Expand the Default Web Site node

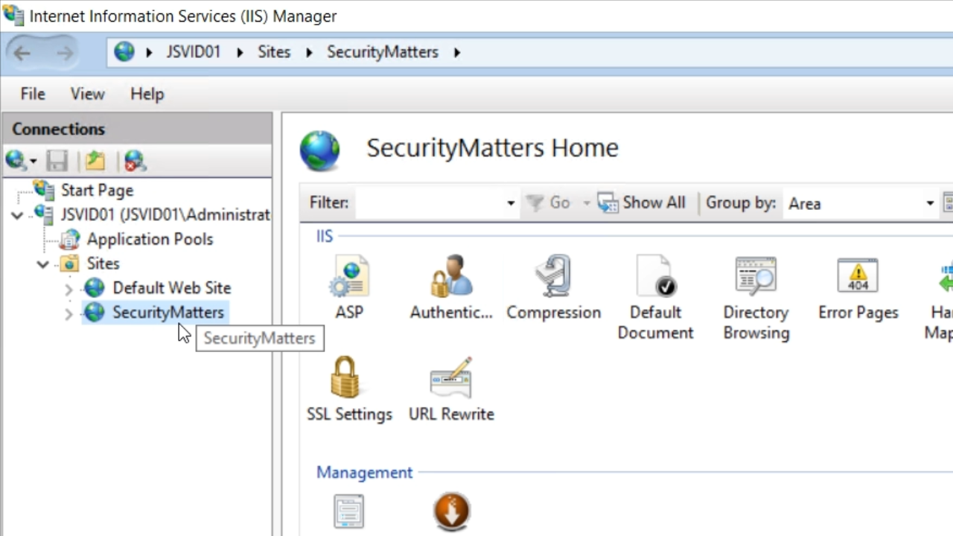(x=68, y=289)
